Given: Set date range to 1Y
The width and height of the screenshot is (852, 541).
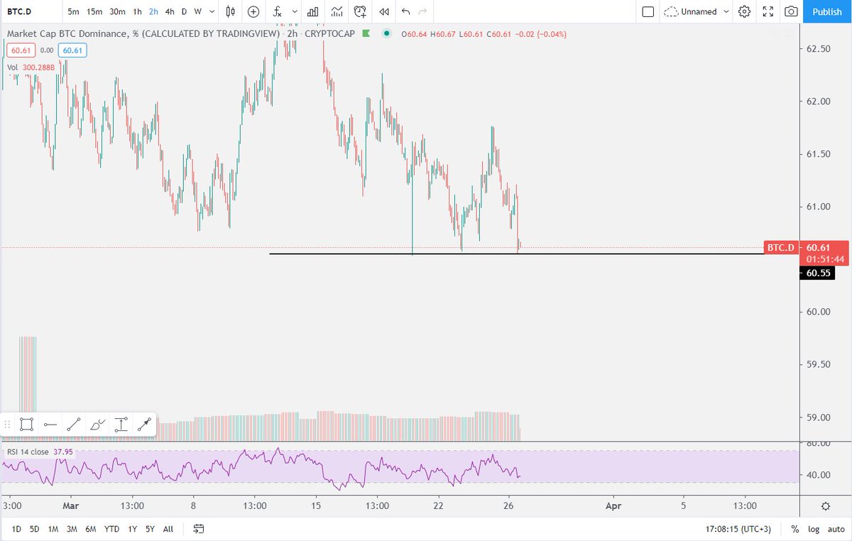Looking at the screenshot, I should tap(132, 529).
